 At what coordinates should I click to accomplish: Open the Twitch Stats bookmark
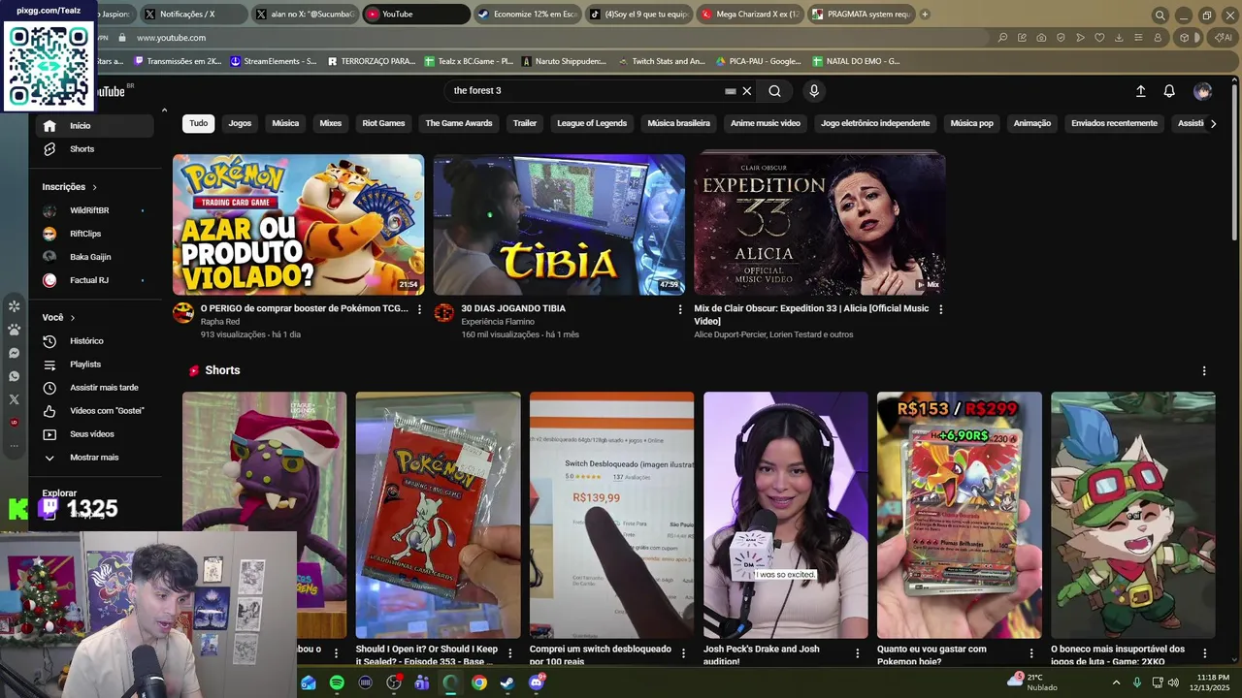click(662, 61)
